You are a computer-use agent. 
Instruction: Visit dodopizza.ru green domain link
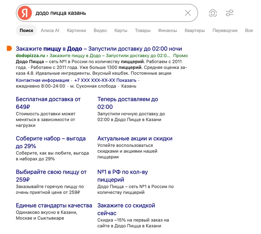[x=30, y=55]
